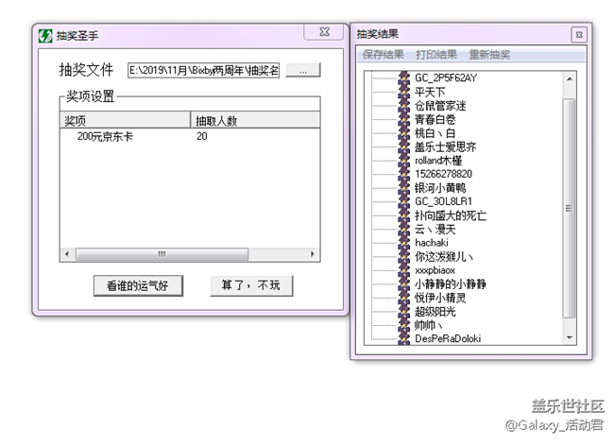Click the person icon beside 悦伊小精灵
The image size is (614, 446).
point(404,298)
